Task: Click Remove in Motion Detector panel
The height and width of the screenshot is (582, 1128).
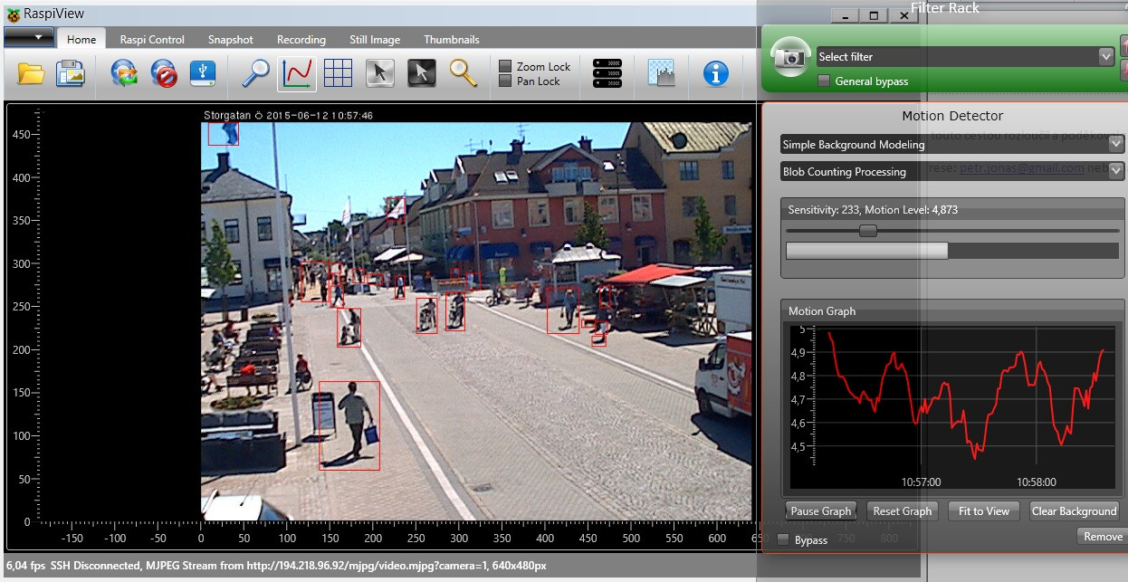Action: pos(1104,537)
